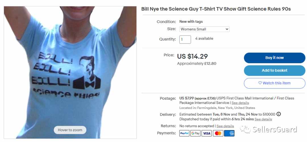Screen dimensions: 307x142
Task: Click the Buy it now button
Action: pos(275,58)
